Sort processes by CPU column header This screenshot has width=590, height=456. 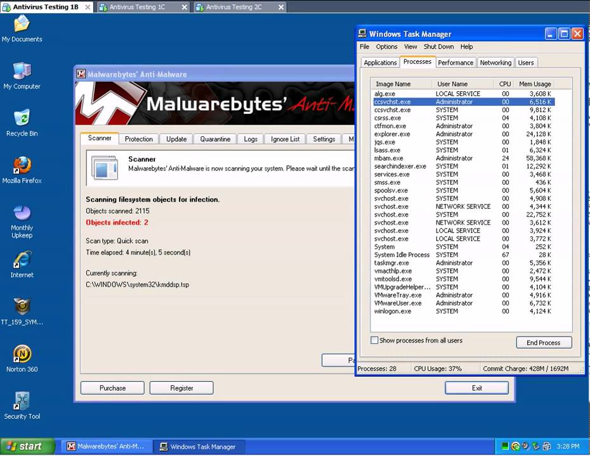504,84
